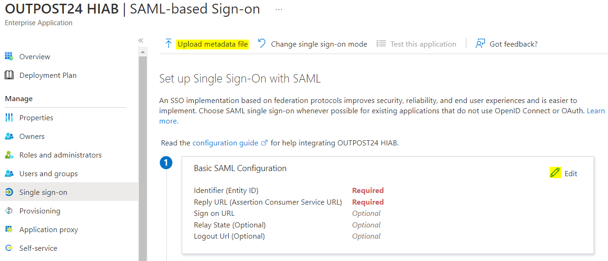Collapse the left sidebar with double chevron

tap(141, 41)
